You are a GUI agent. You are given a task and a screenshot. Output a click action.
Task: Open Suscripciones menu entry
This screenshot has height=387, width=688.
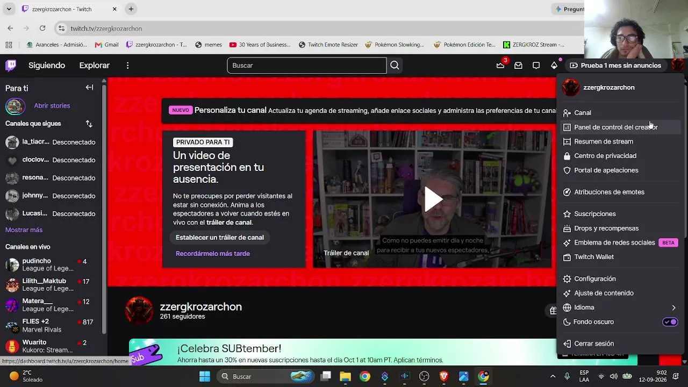[620, 214]
